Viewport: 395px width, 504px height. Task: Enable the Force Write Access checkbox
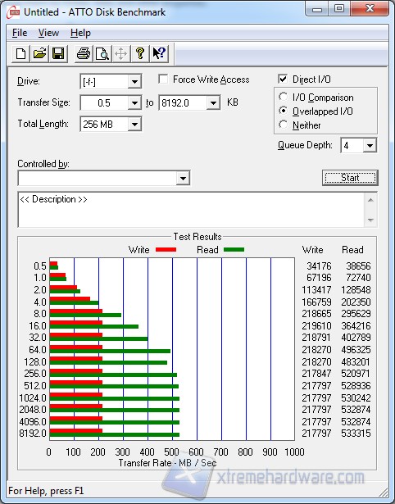tap(163, 79)
